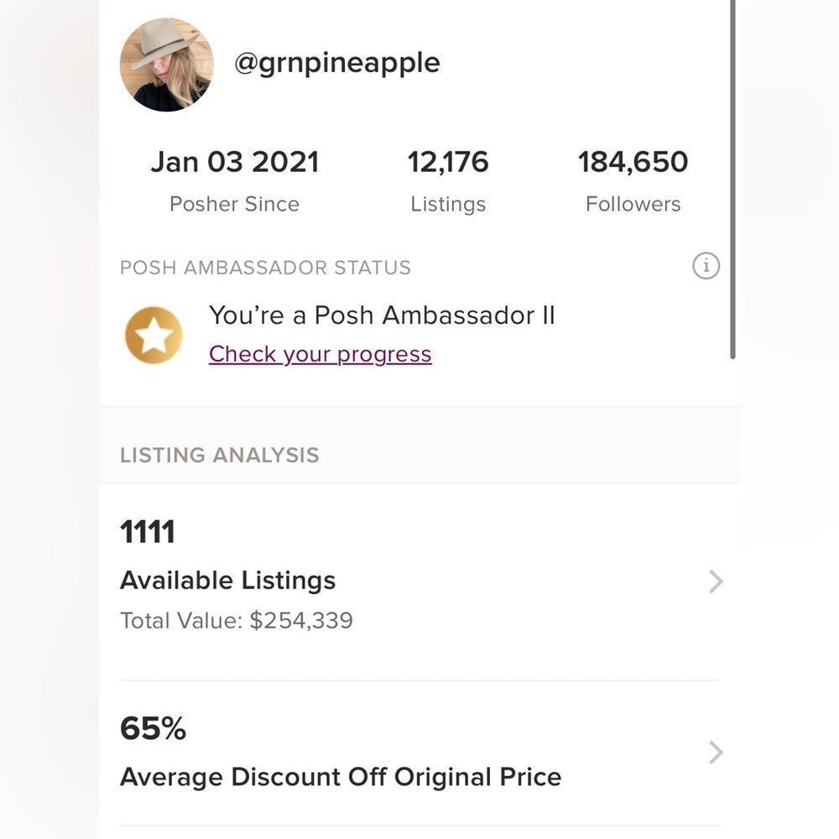Click the circled i beside Posh Ambassador Status
The height and width of the screenshot is (839, 839).
click(x=706, y=266)
